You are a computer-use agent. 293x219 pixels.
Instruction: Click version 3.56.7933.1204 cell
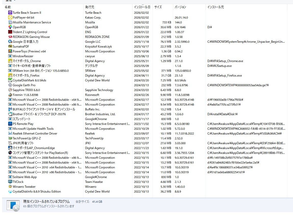[184, 153]
